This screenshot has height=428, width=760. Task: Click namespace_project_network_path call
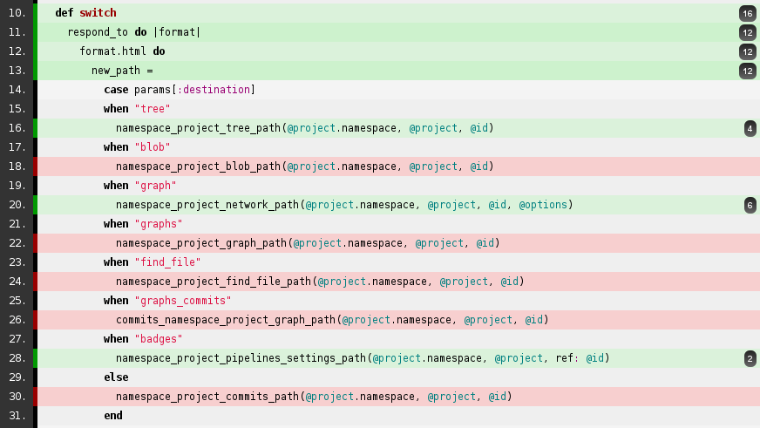[x=344, y=205]
